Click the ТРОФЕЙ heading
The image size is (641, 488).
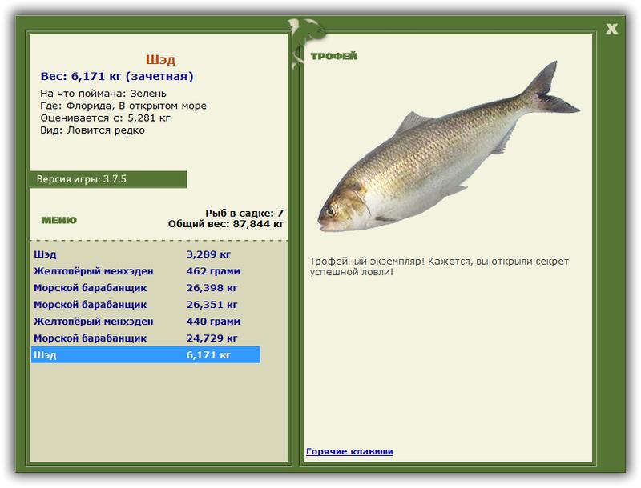pos(333,56)
